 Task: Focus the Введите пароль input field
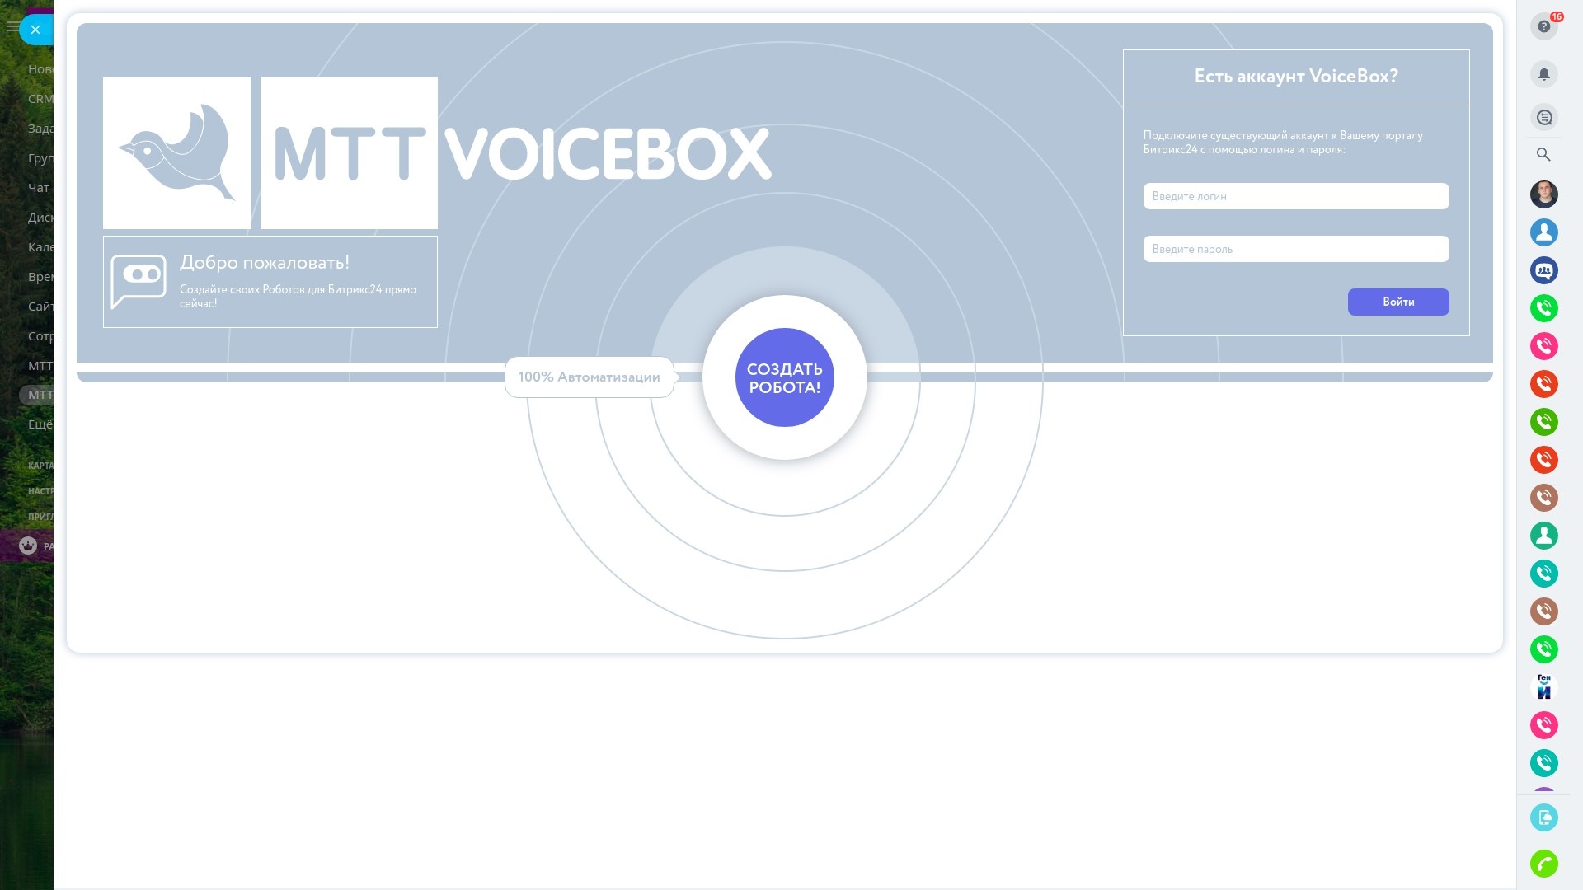point(1295,249)
